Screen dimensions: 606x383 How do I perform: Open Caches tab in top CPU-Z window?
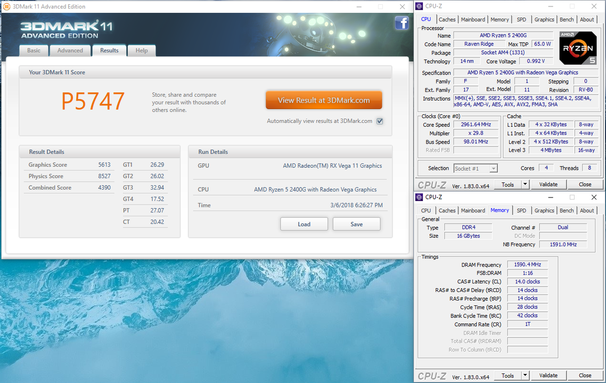(x=447, y=20)
